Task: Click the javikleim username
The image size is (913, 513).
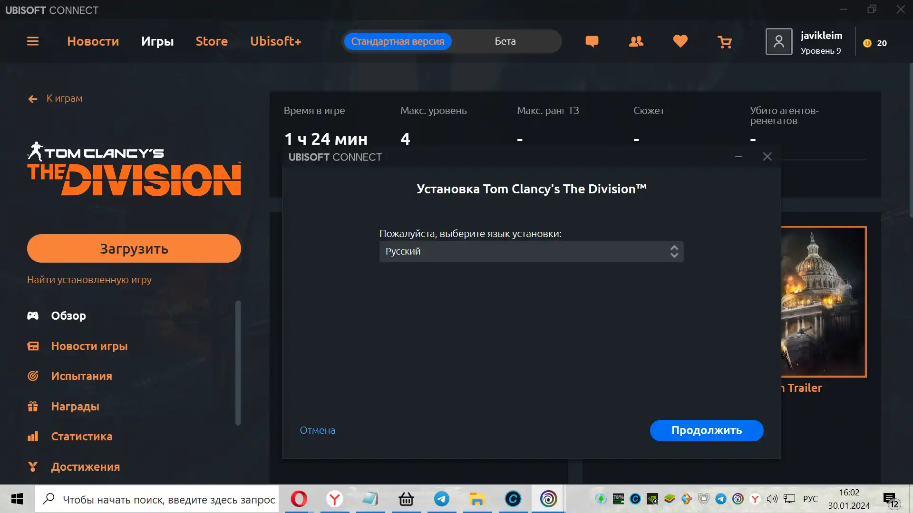Action: pyautogui.click(x=821, y=36)
